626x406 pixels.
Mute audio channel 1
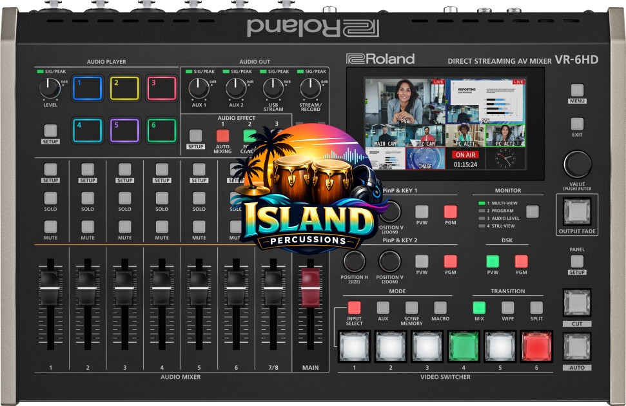[50, 227]
